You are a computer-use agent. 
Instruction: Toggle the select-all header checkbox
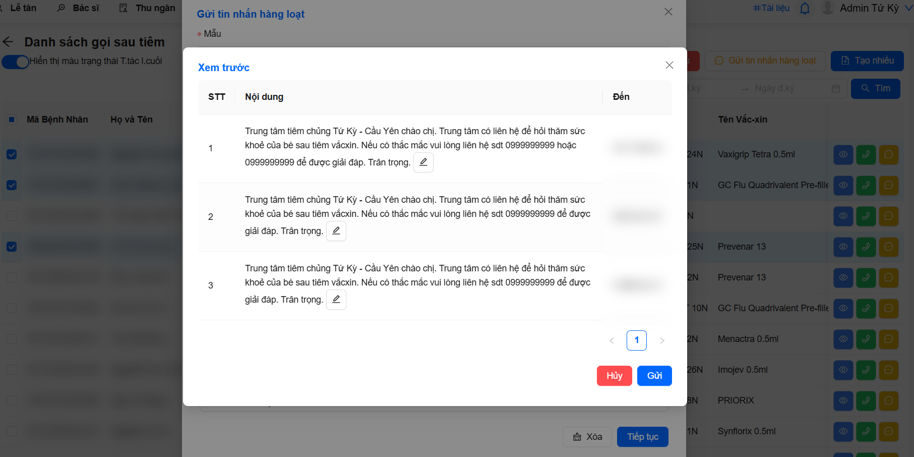[x=12, y=120]
